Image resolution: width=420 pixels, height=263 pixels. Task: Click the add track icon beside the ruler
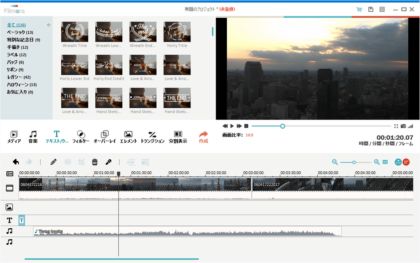10,174
